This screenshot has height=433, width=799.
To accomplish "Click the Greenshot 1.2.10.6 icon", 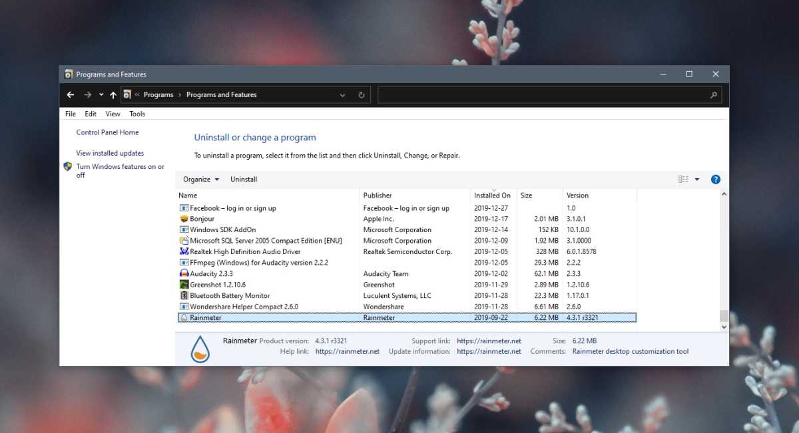I will pos(184,285).
